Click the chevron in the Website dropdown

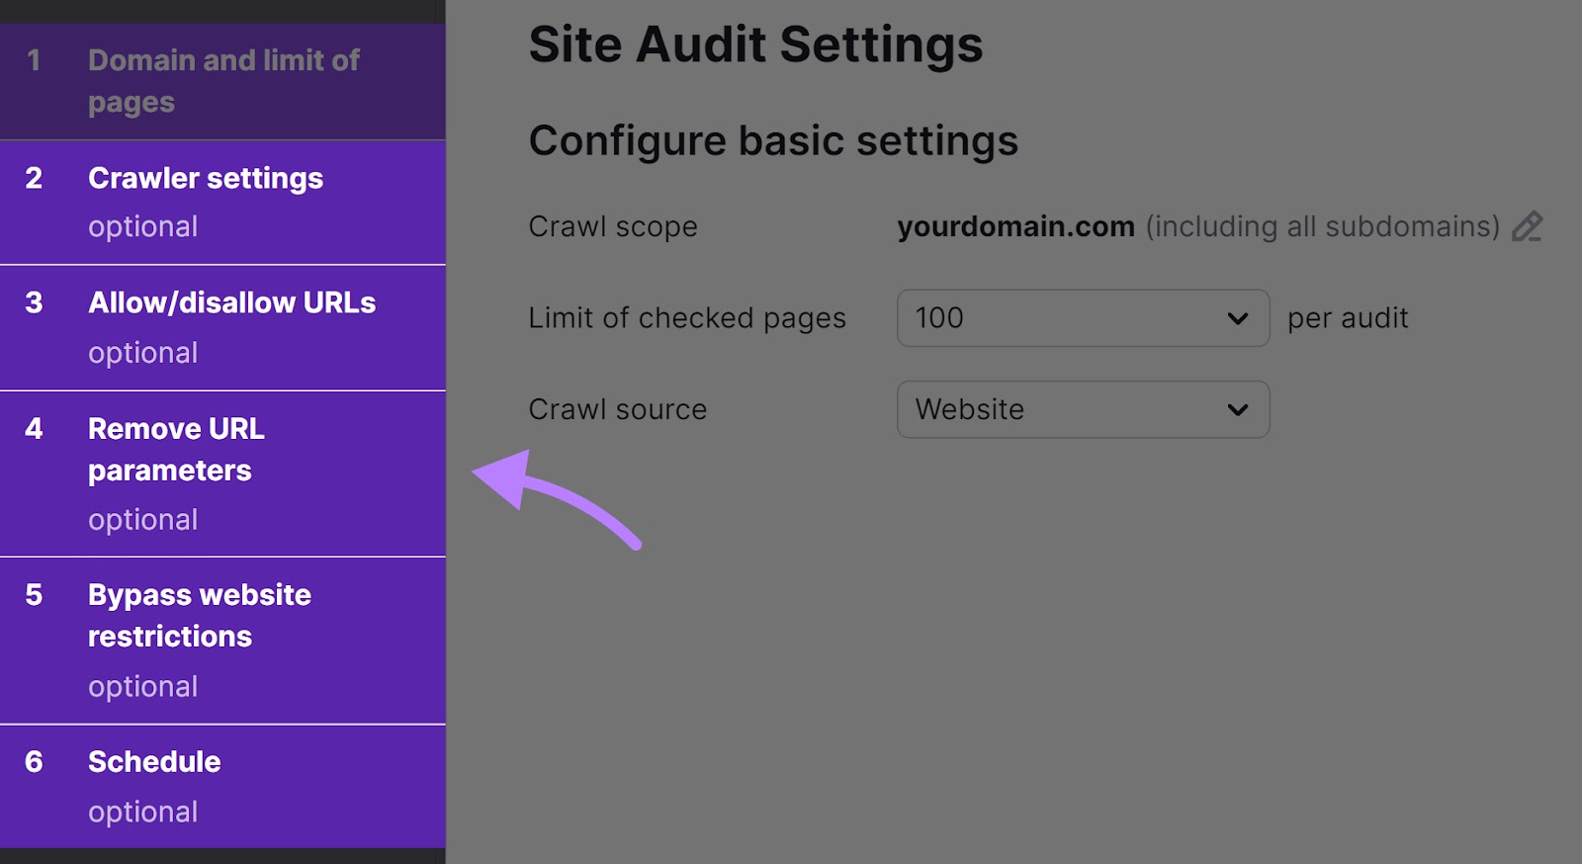click(x=1237, y=409)
